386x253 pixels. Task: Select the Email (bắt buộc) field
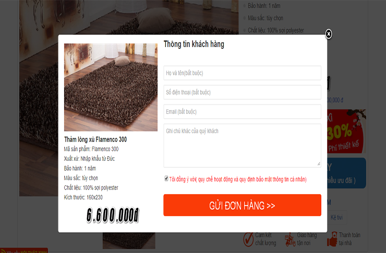[x=242, y=111]
